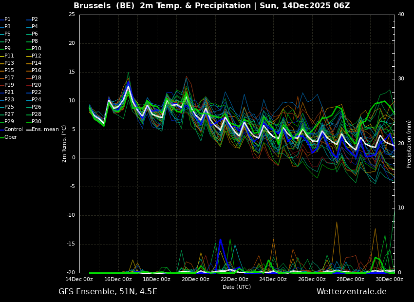Select the 16Dec 00z date label
Screen dimensions: 414x302
tap(118, 279)
